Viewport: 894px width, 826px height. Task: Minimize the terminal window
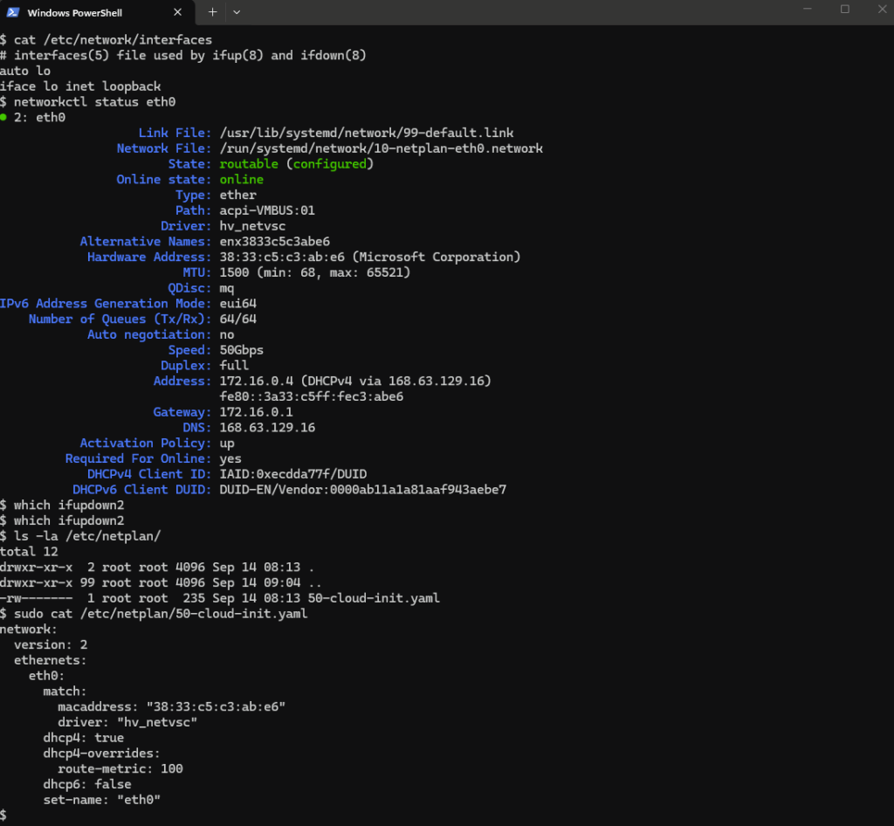click(808, 9)
